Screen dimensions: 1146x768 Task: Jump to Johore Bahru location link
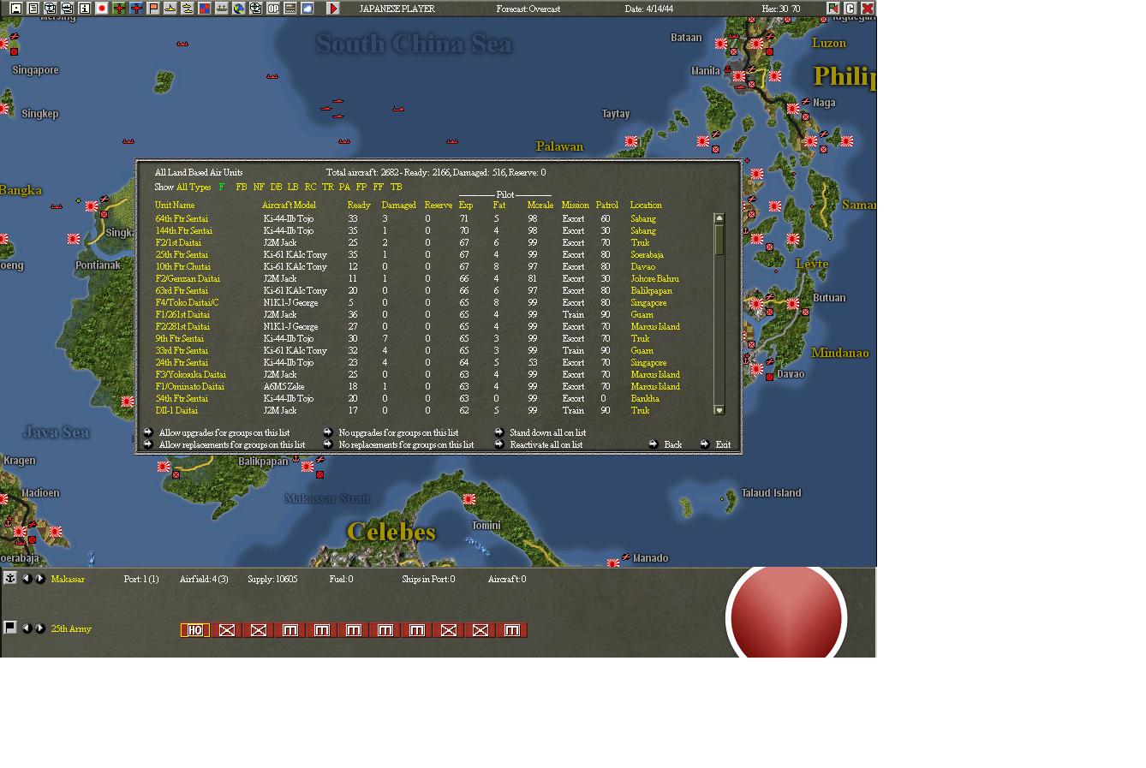(x=654, y=279)
